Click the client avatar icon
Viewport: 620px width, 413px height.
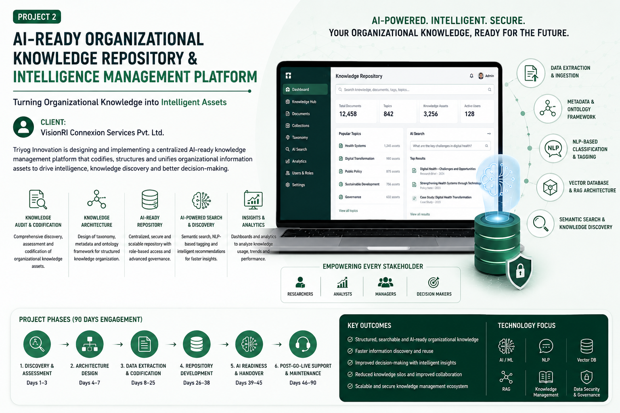click(x=23, y=127)
